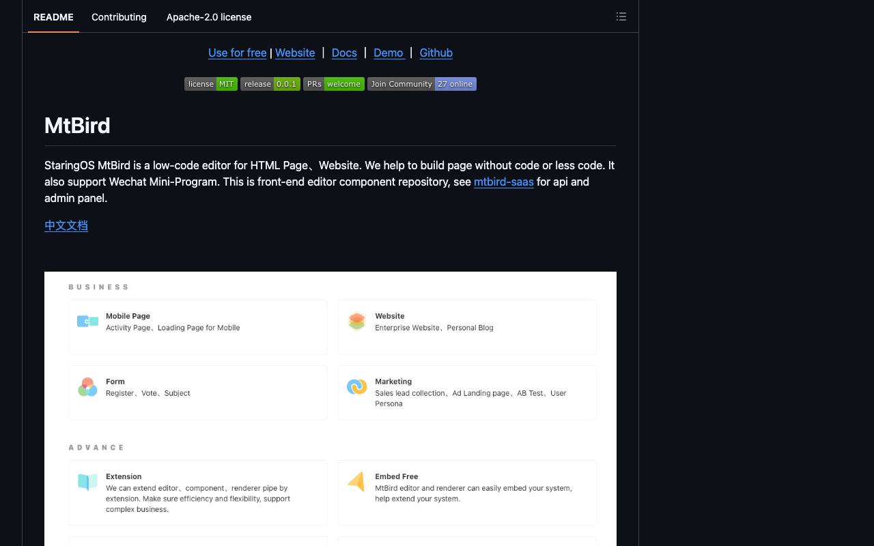Open the 中文文档 link

(x=66, y=225)
